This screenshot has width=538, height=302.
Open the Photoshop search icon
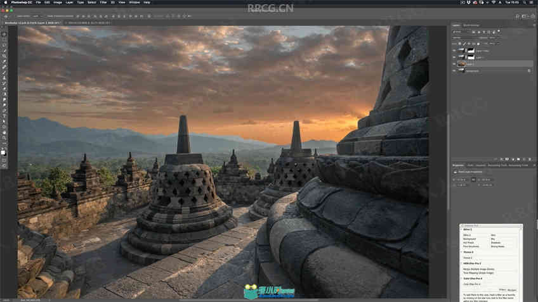[x=518, y=16]
